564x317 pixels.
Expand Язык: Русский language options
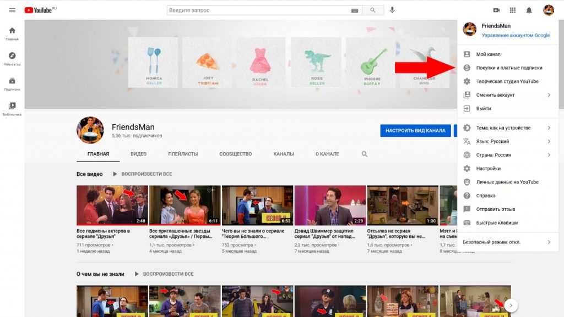coord(507,141)
